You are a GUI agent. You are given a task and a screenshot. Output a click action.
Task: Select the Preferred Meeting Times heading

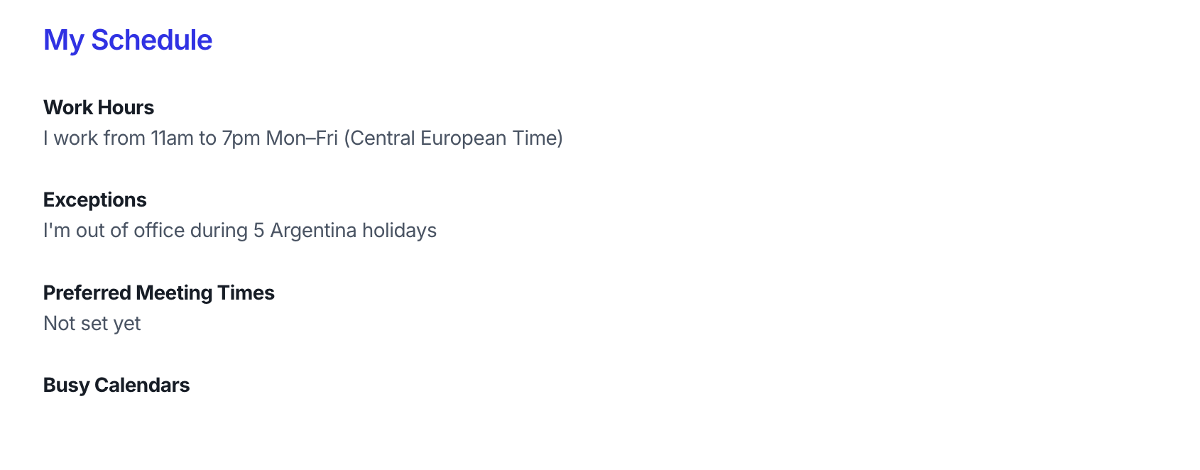pos(159,293)
